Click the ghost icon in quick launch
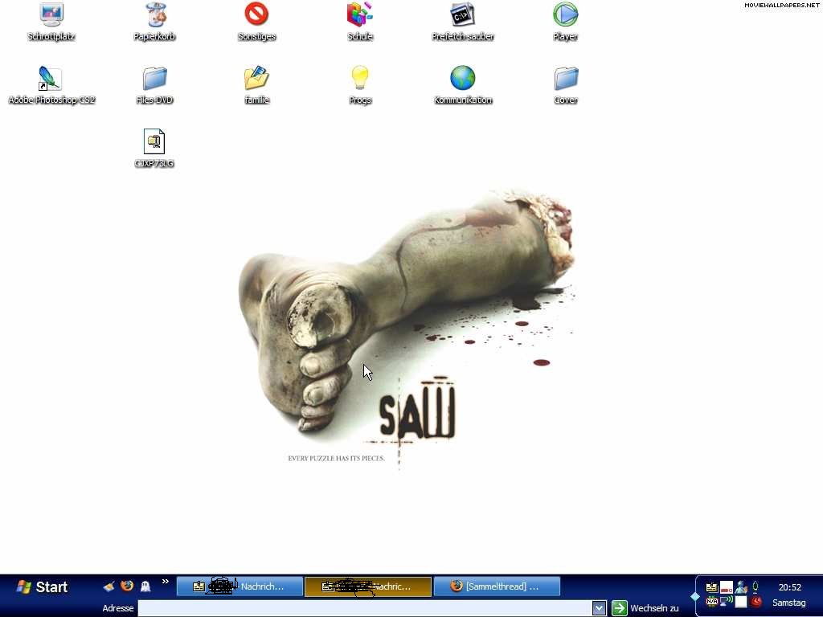The height and width of the screenshot is (617, 823). (x=145, y=586)
